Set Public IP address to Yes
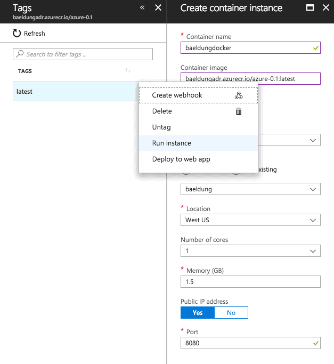334x364 pixels. click(x=197, y=313)
